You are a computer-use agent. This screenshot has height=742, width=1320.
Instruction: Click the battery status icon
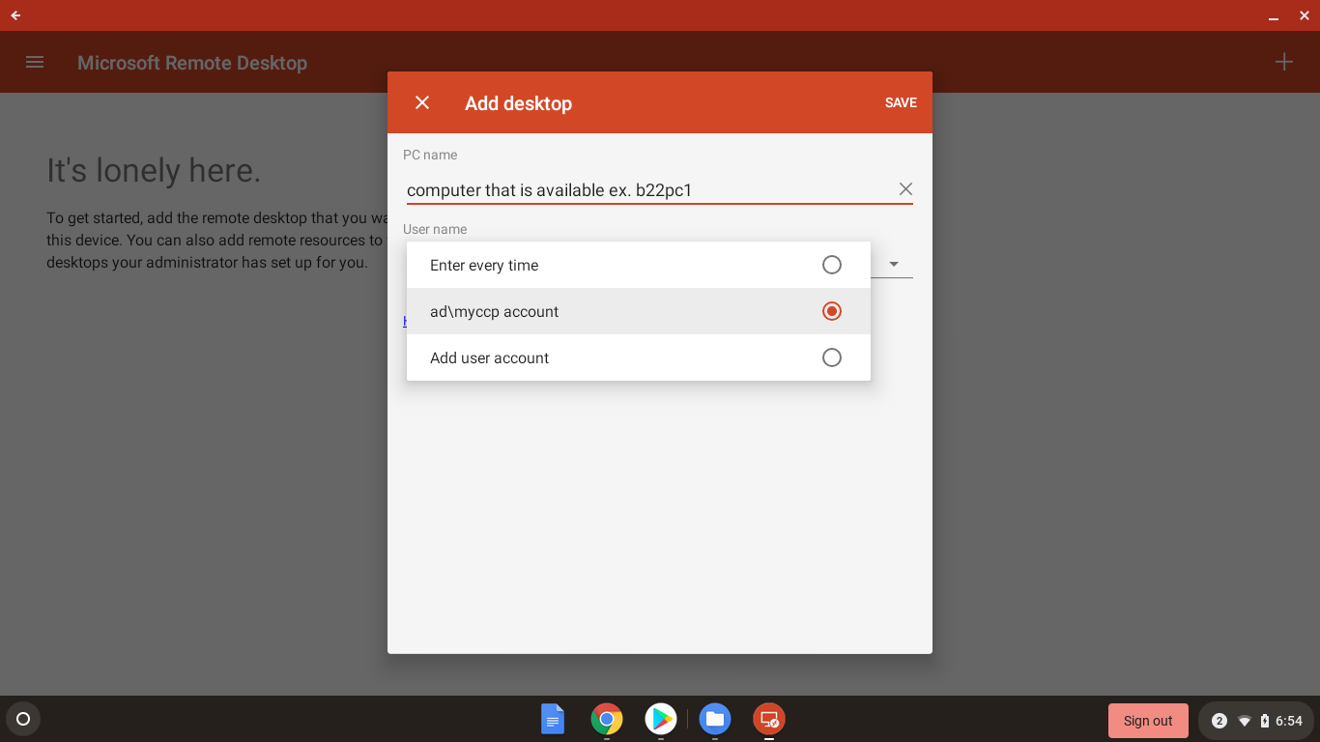(x=1265, y=721)
